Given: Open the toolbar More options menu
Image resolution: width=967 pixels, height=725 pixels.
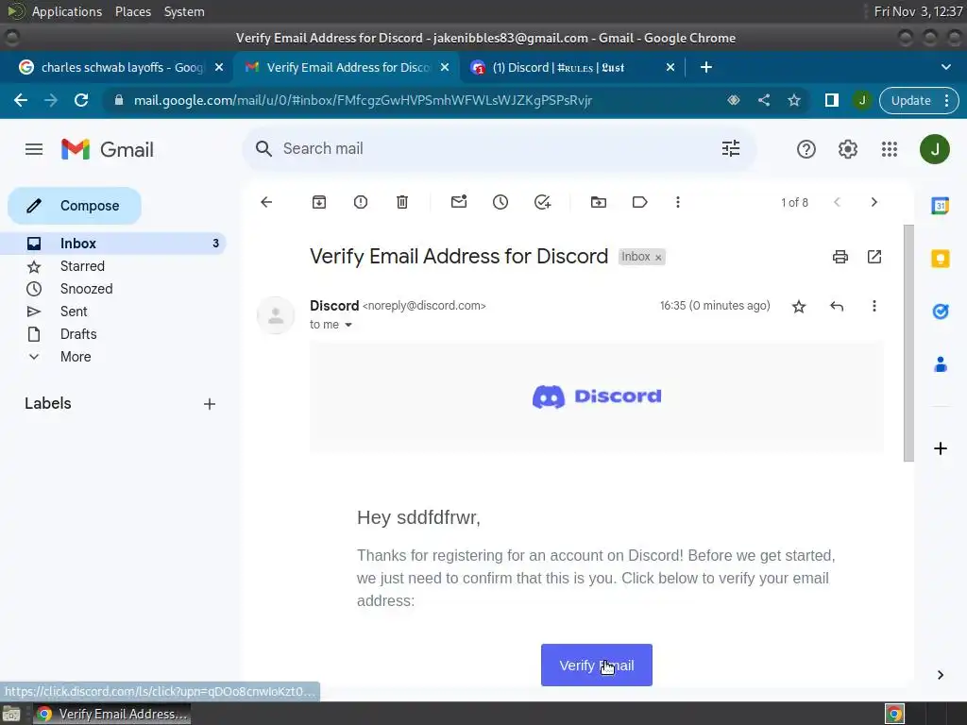Looking at the screenshot, I should point(678,202).
